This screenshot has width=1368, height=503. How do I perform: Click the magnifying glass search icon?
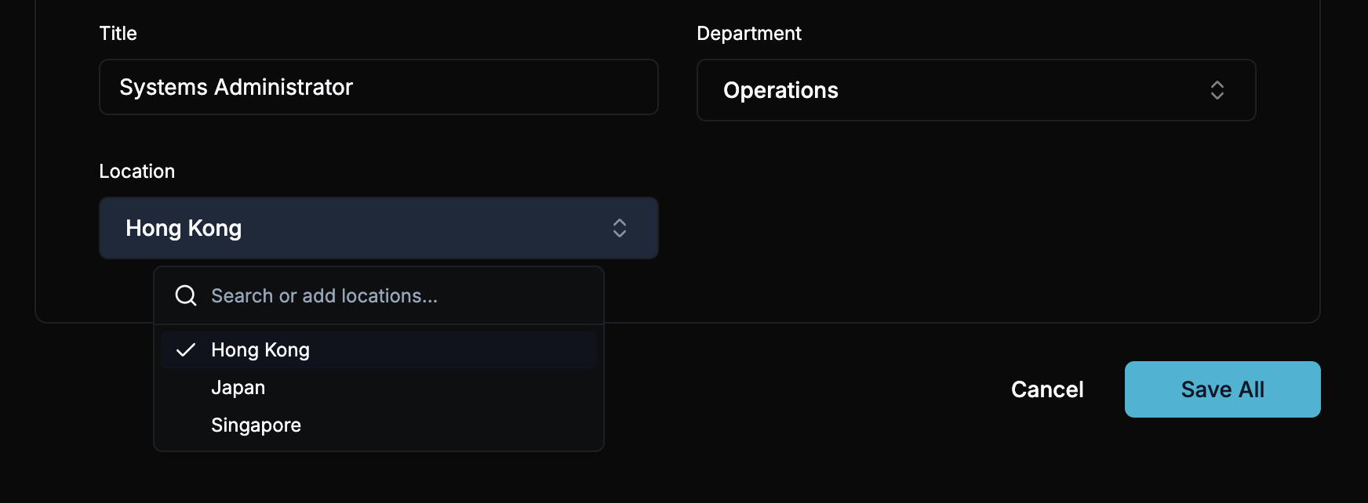pos(186,295)
